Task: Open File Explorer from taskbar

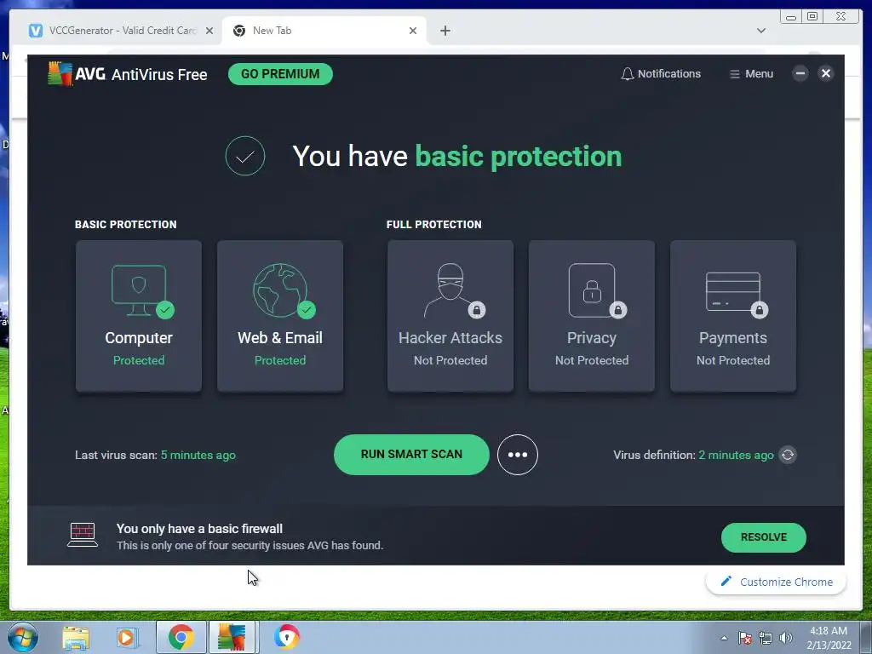Action: [76, 638]
